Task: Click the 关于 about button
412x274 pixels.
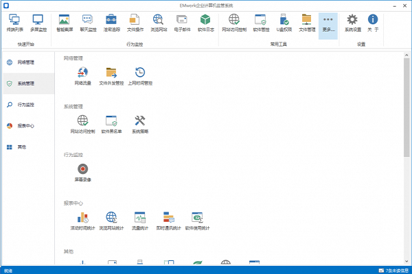Action: [x=373, y=23]
